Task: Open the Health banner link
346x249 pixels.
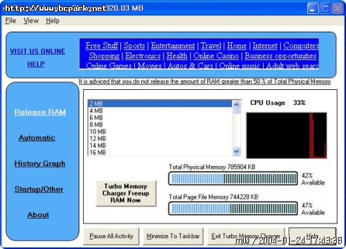Action: point(177,56)
